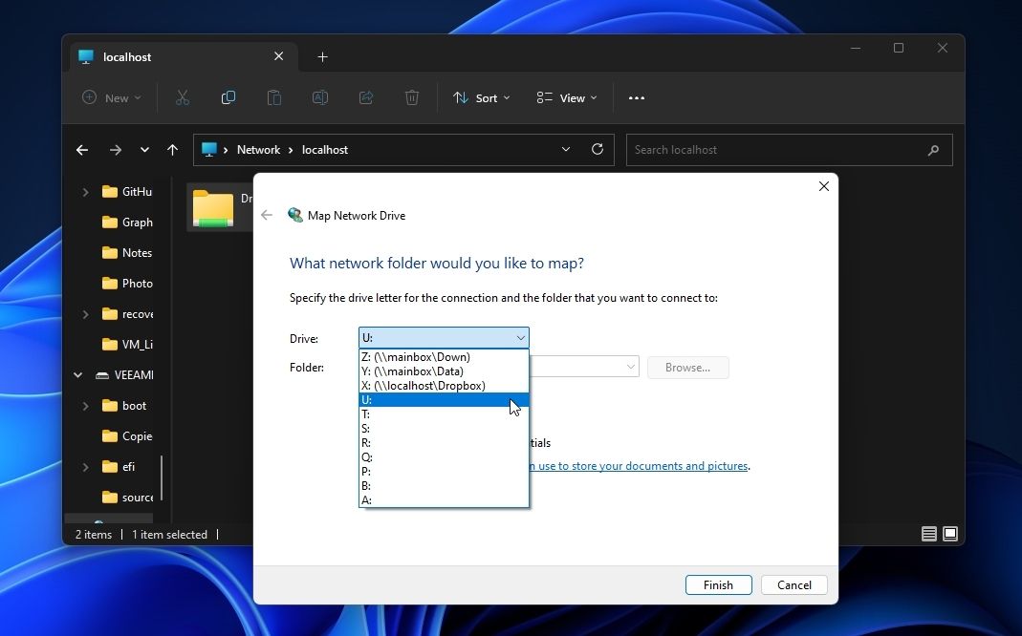
Task: Open the Sort dropdown
Action: pos(481,97)
